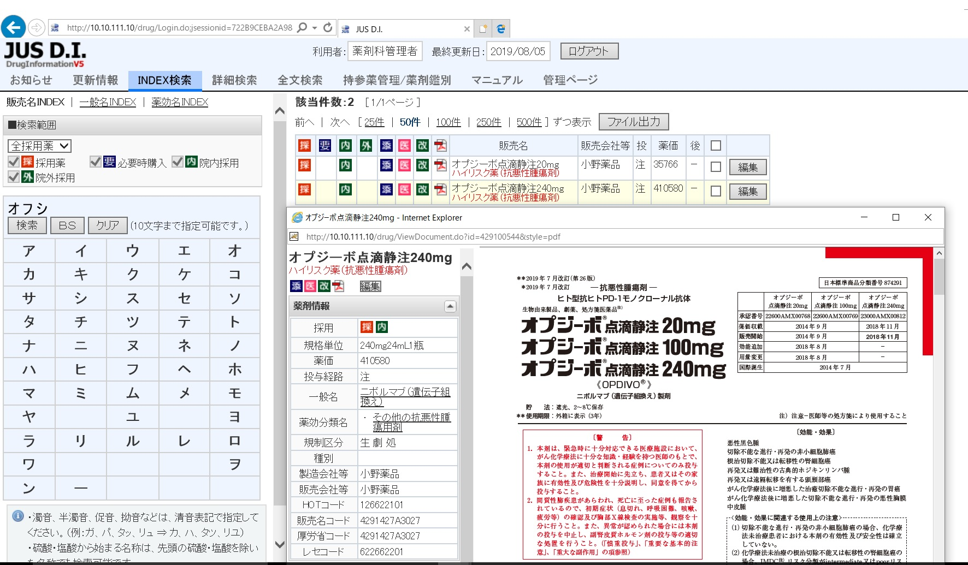The image size is (968, 565).
Task: Open the ニボルマブ(遺伝子組換え) general name link
Action: (405, 397)
